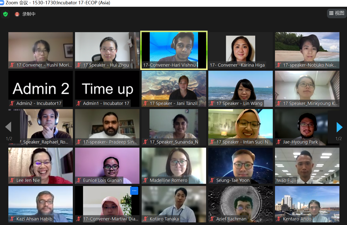Select the "Time up" Admin1 tile

coord(107,88)
